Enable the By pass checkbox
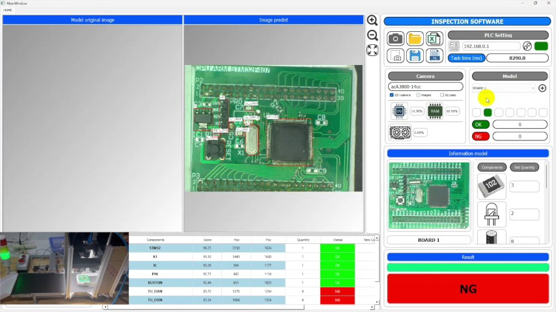556x312 pixels. pos(442,95)
